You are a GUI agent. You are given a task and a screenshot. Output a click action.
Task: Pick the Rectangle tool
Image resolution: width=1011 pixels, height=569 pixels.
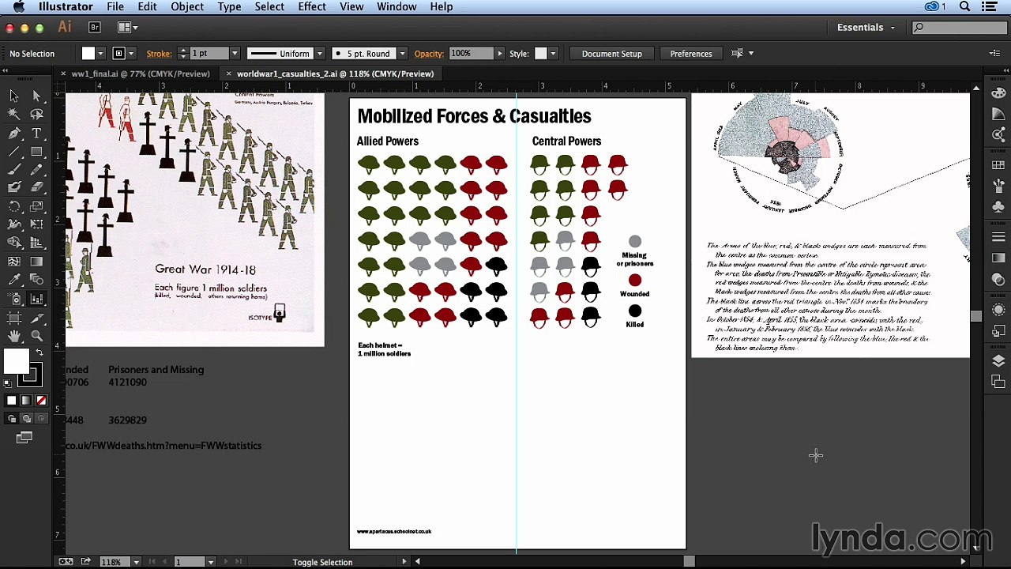coord(36,152)
